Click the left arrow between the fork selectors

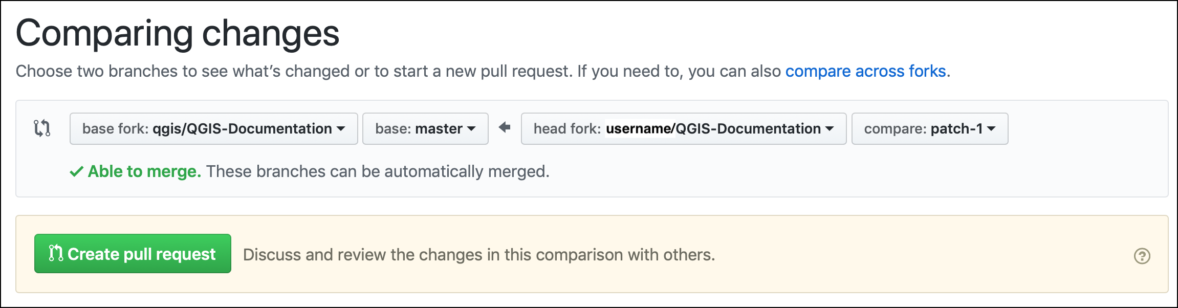(x=505, y=128)
